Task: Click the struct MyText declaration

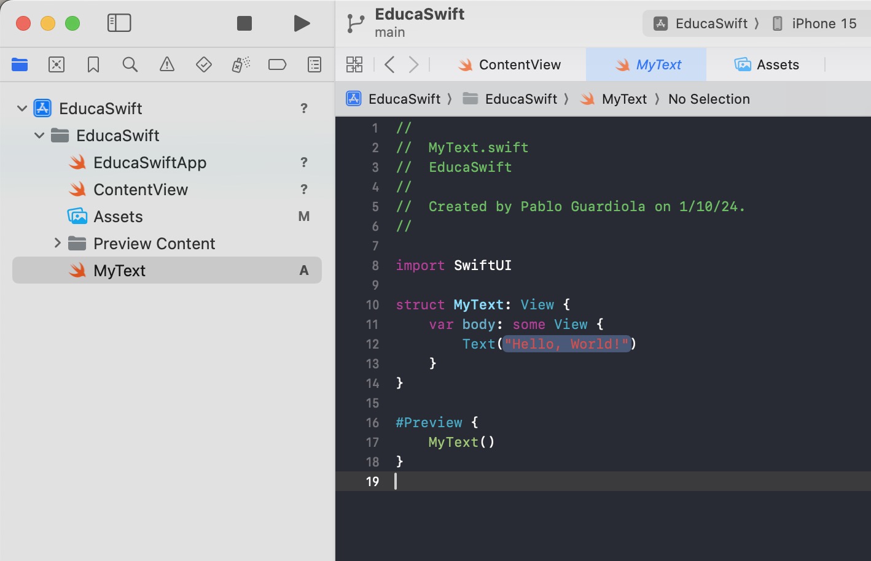Action: tap(483, 304)
